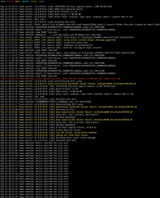160x198 pixels.
Task: Select the 'last unmount of filesystem' BTRFS line
Action: tap(68, 53)
